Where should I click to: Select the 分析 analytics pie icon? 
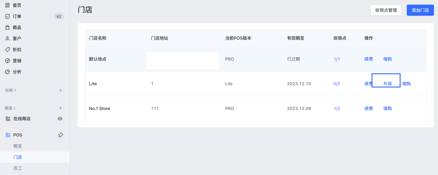pyautogui.click(x=7, y=72)
